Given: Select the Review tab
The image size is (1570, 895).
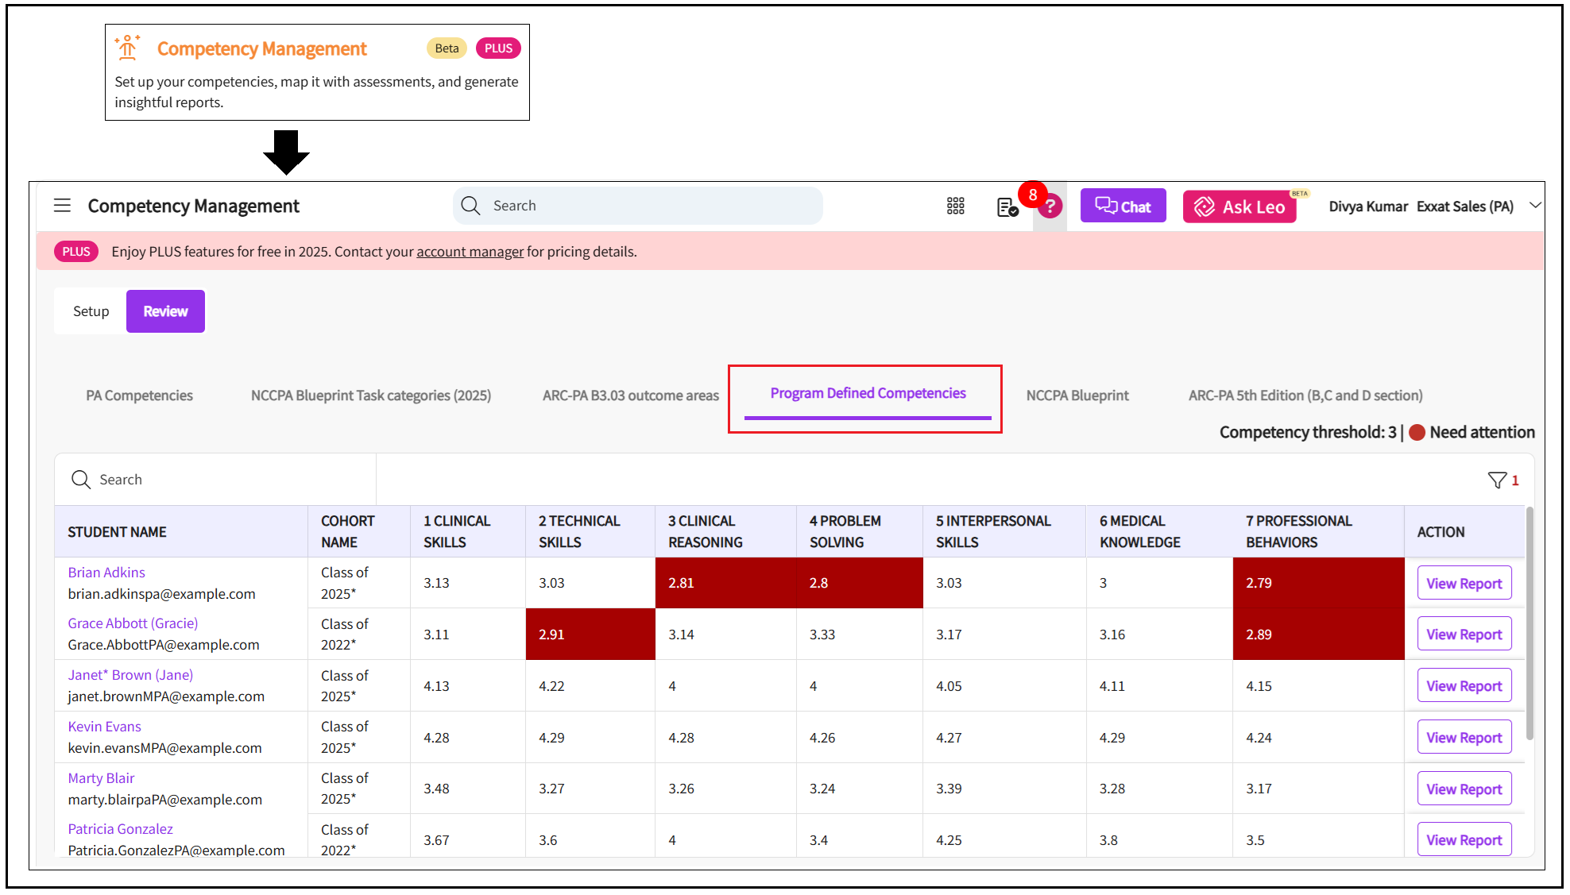Looking at the screenshot, I should pos(165,311).
